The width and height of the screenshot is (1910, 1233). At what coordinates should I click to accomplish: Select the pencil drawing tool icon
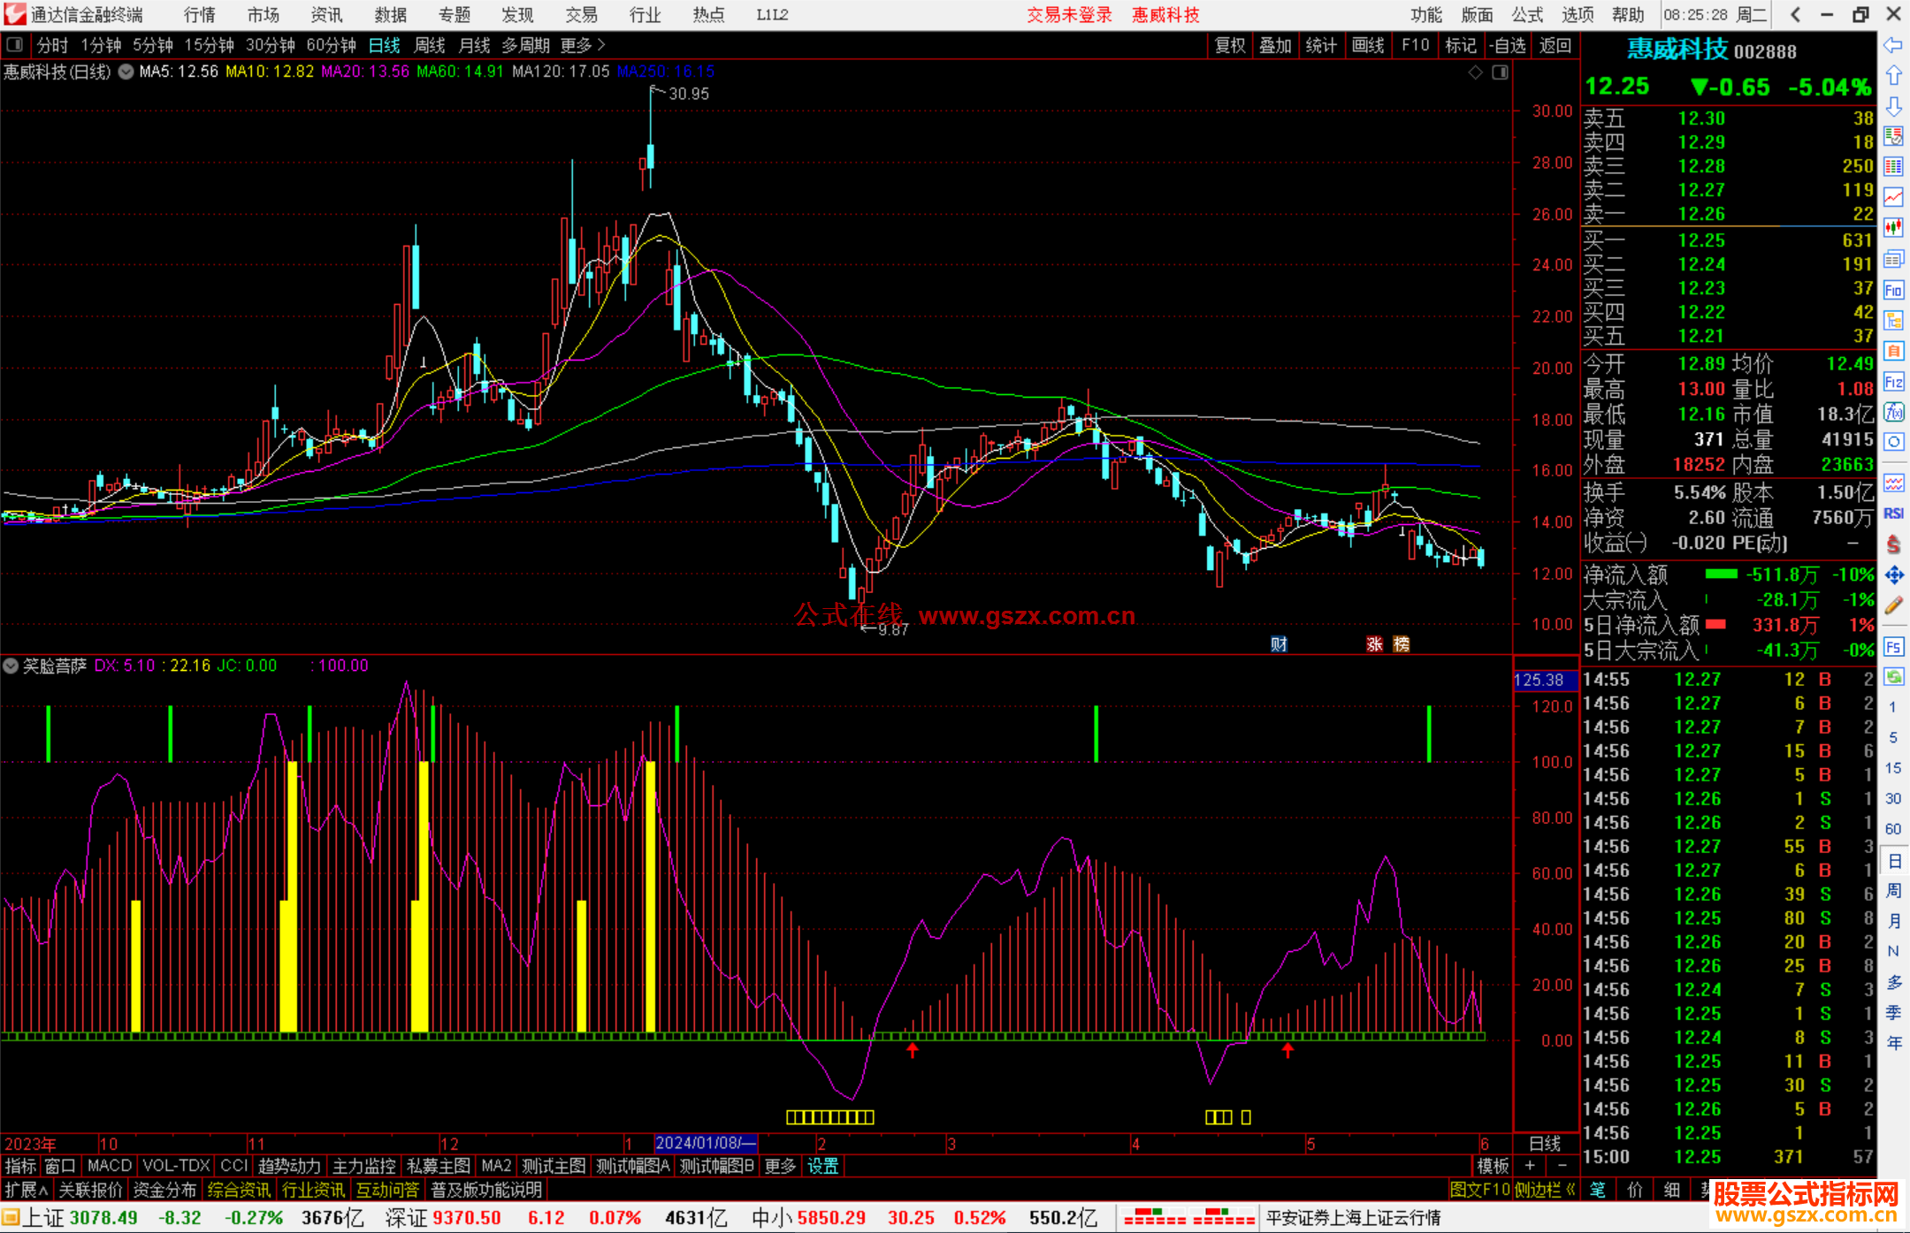(1893, 605)
